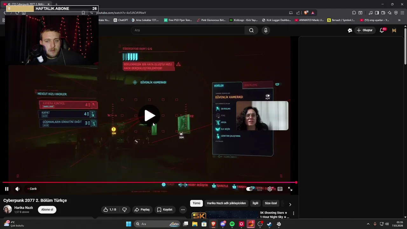Viewport: 407px width, 229px height.
Task: Open the Brave Shields lion icon
Action: click(x=306, y=13)
